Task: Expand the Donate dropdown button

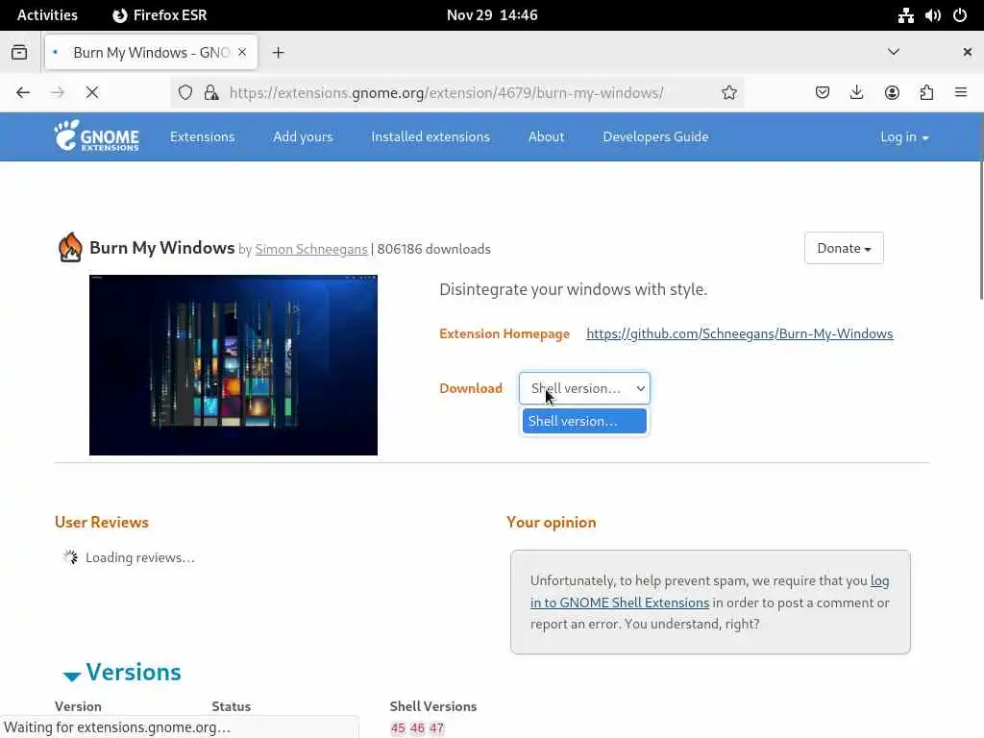Action: (x=844, y=248)
